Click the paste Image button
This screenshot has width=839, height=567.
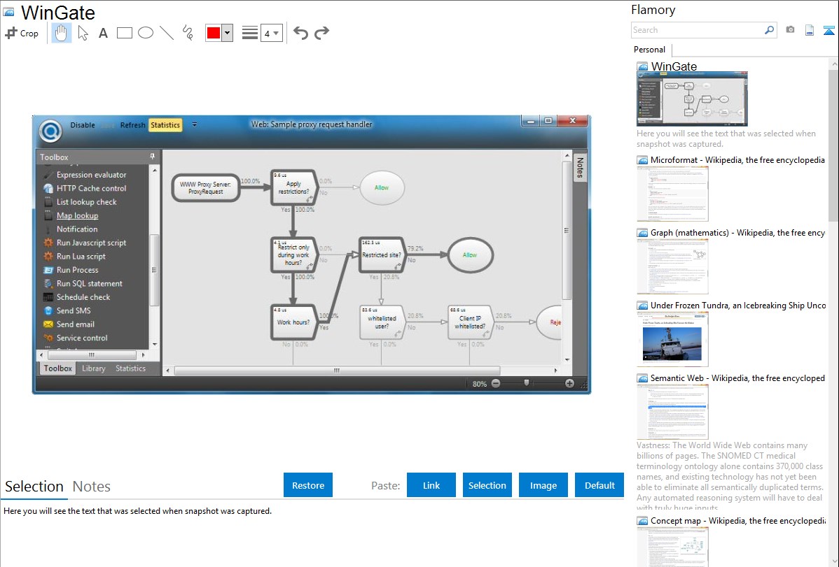pyautogui.click(x=543, y=485)
